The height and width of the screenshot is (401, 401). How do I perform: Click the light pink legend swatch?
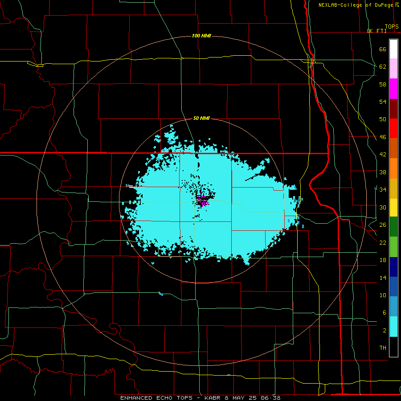pos(393,69)
